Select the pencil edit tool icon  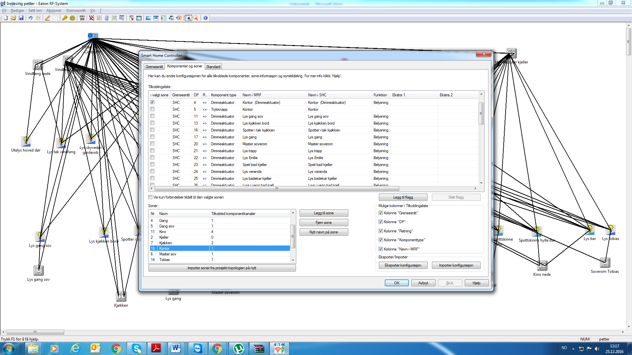point(47,18)
